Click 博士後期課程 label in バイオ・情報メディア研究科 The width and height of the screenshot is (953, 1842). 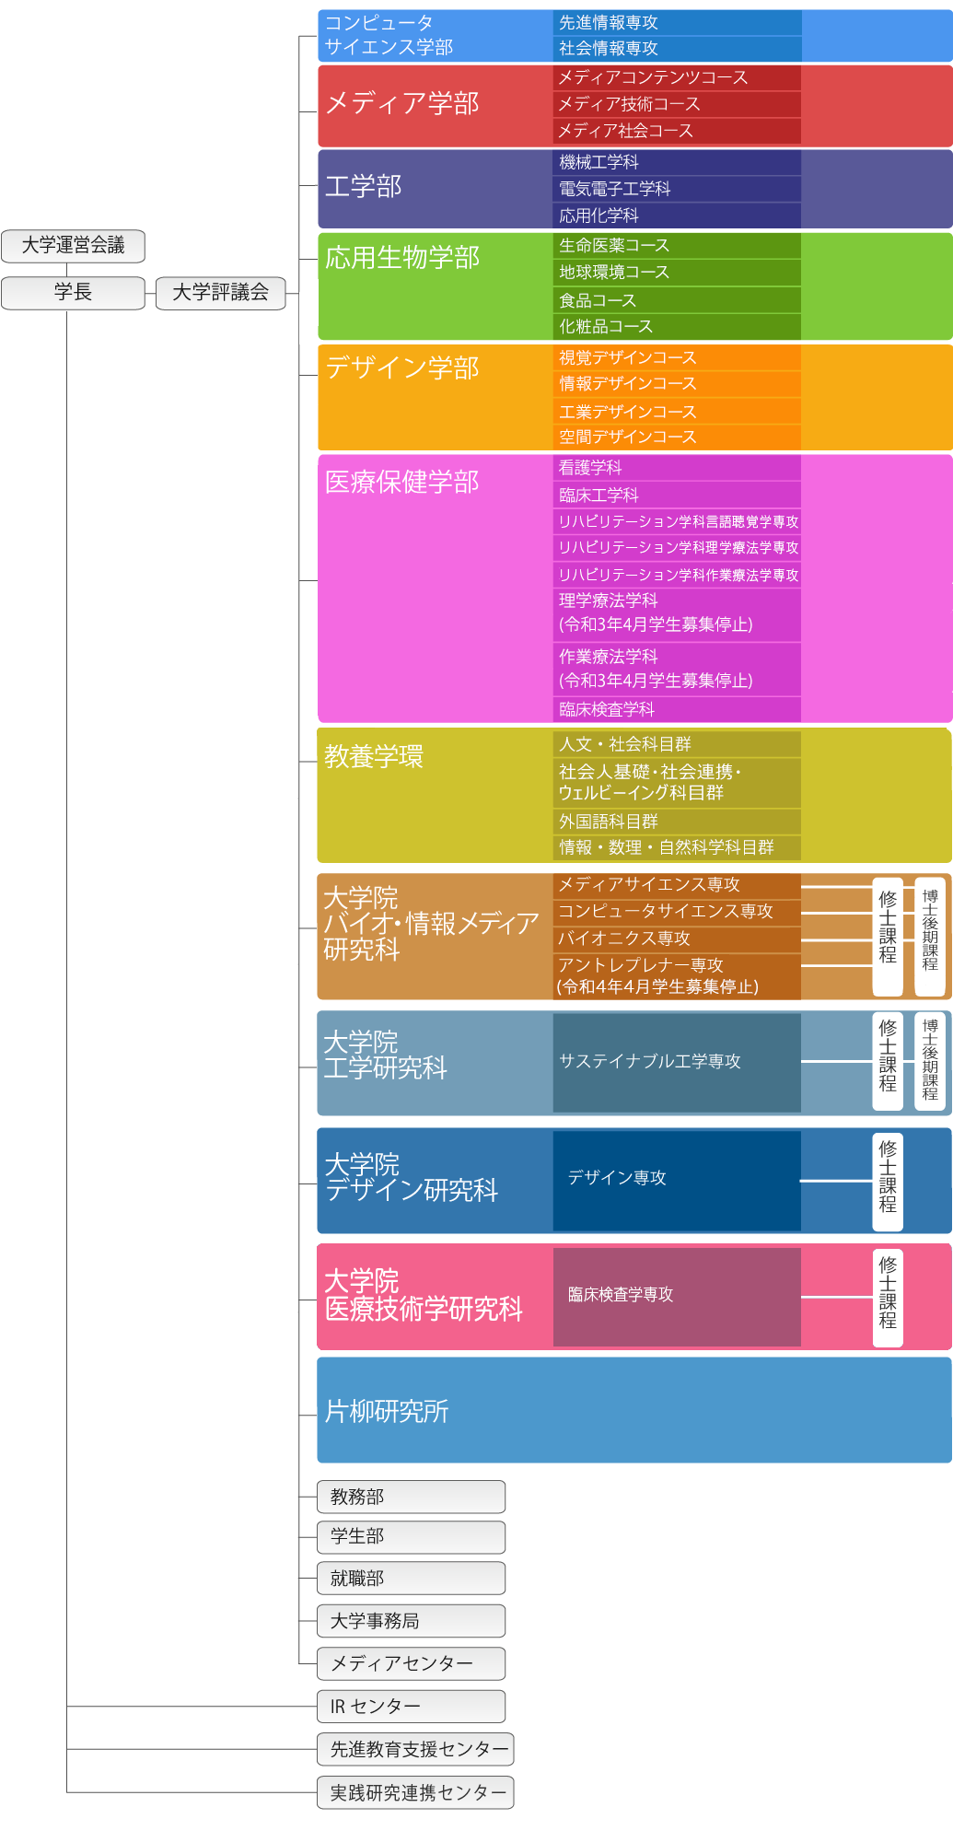click(930, 937)
